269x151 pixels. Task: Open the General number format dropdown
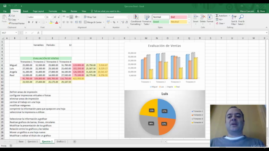(x=127, y=17)
